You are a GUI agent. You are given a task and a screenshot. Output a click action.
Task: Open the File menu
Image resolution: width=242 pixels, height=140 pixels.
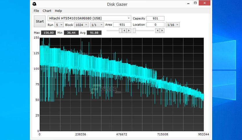click(36, 11)
